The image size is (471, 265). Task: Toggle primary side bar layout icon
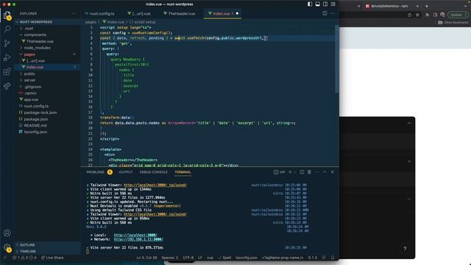(310, 4)
